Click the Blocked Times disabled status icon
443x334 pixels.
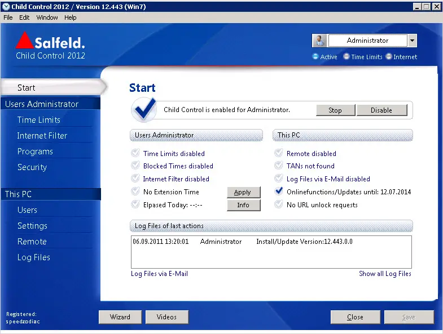135,165
